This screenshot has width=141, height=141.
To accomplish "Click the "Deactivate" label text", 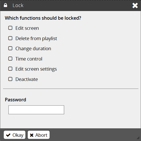I will [x=27, y=79].
